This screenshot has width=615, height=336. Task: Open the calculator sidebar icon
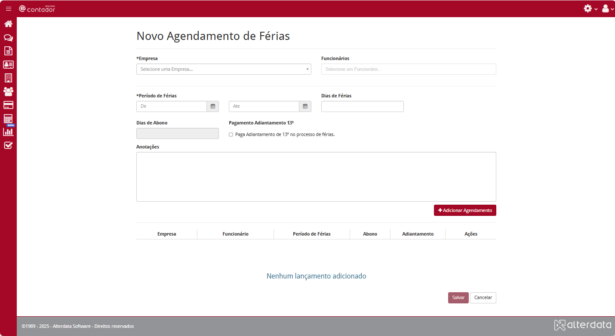click(8, 119)
